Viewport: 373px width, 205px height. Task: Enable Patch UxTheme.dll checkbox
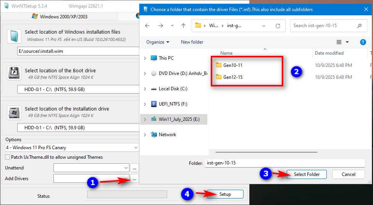click(8, 157)
